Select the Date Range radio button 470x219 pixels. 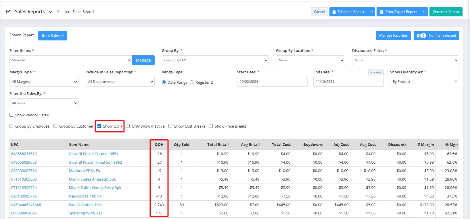click(x=164, y=82)
